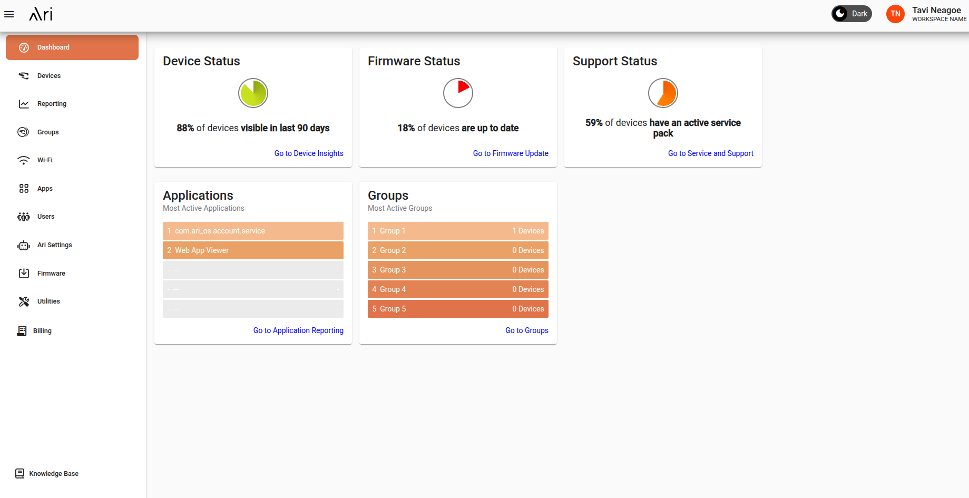Click the red Firmware Status pie chart
969x498 pixels.
[x=458, y=93]
